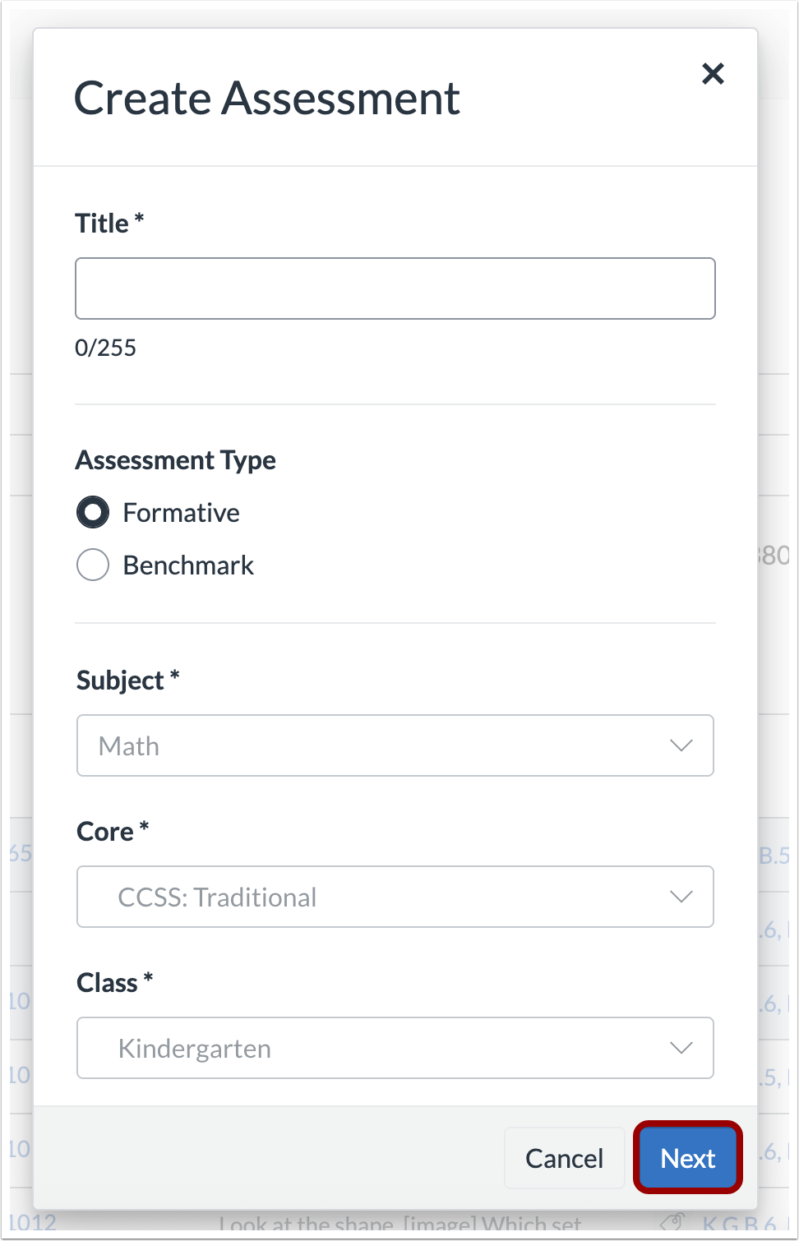The image size is (799, 1241).
Task: Click the 0/255 character counter
Action: 105,348
